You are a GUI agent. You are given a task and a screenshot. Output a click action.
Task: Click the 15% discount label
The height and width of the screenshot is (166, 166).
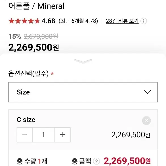15,37
